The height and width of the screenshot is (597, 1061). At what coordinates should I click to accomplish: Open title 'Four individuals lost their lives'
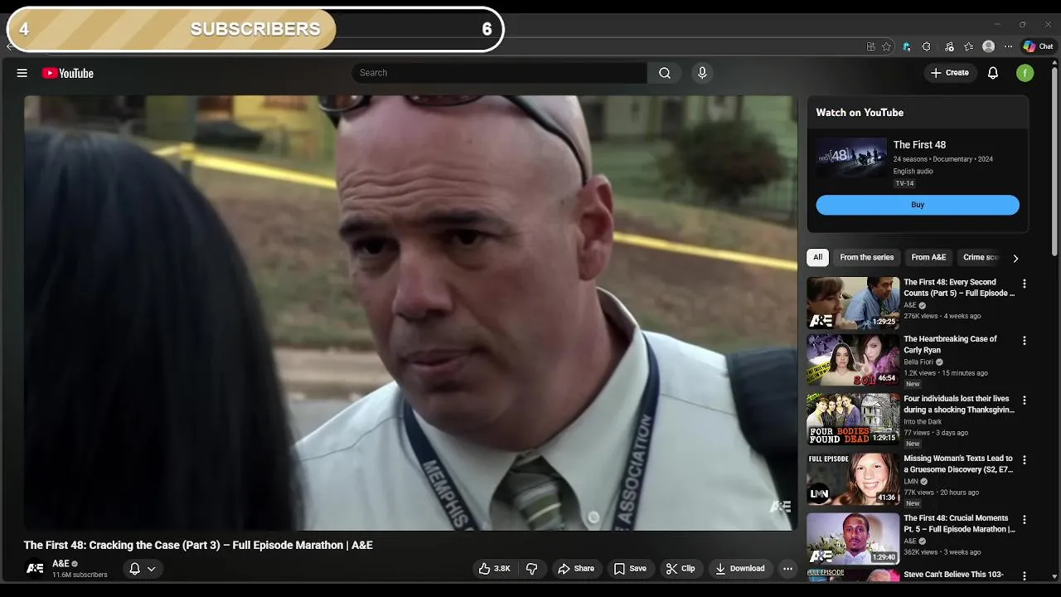(959, 405)
